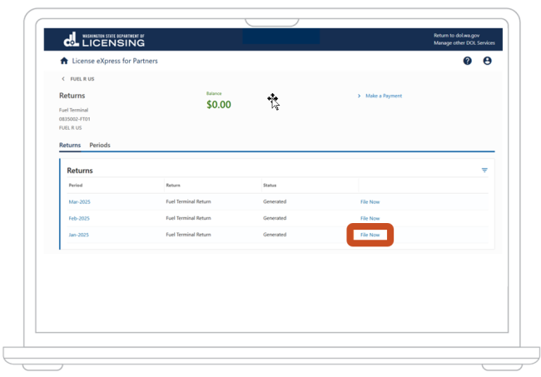Image resolution: width=541 pixels, height=377 pixels.
Task: Click Fuel Terminal Return in Jan-2025 row
Action: (188, 235)
